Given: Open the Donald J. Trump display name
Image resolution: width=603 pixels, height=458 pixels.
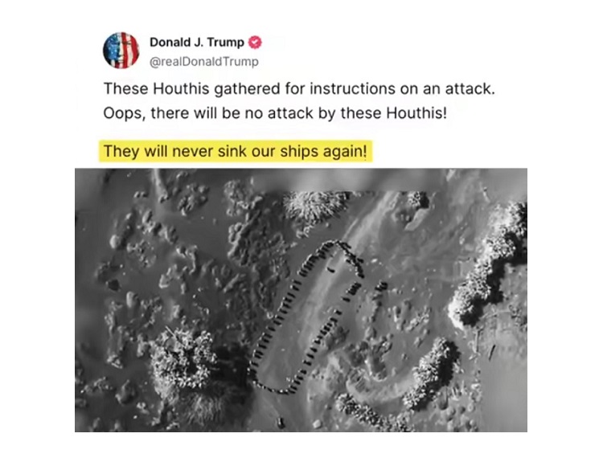Looking at the screenshot, I should (x=196, y=42).
